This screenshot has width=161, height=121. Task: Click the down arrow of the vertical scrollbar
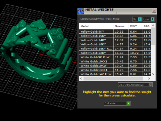[153, 74]
